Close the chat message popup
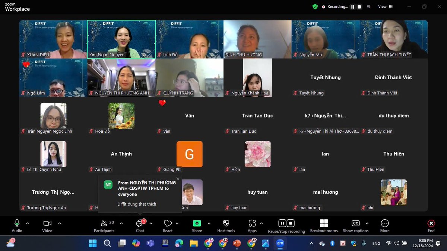The width and height of the screenshot is (447, 251). pos(178,179)
